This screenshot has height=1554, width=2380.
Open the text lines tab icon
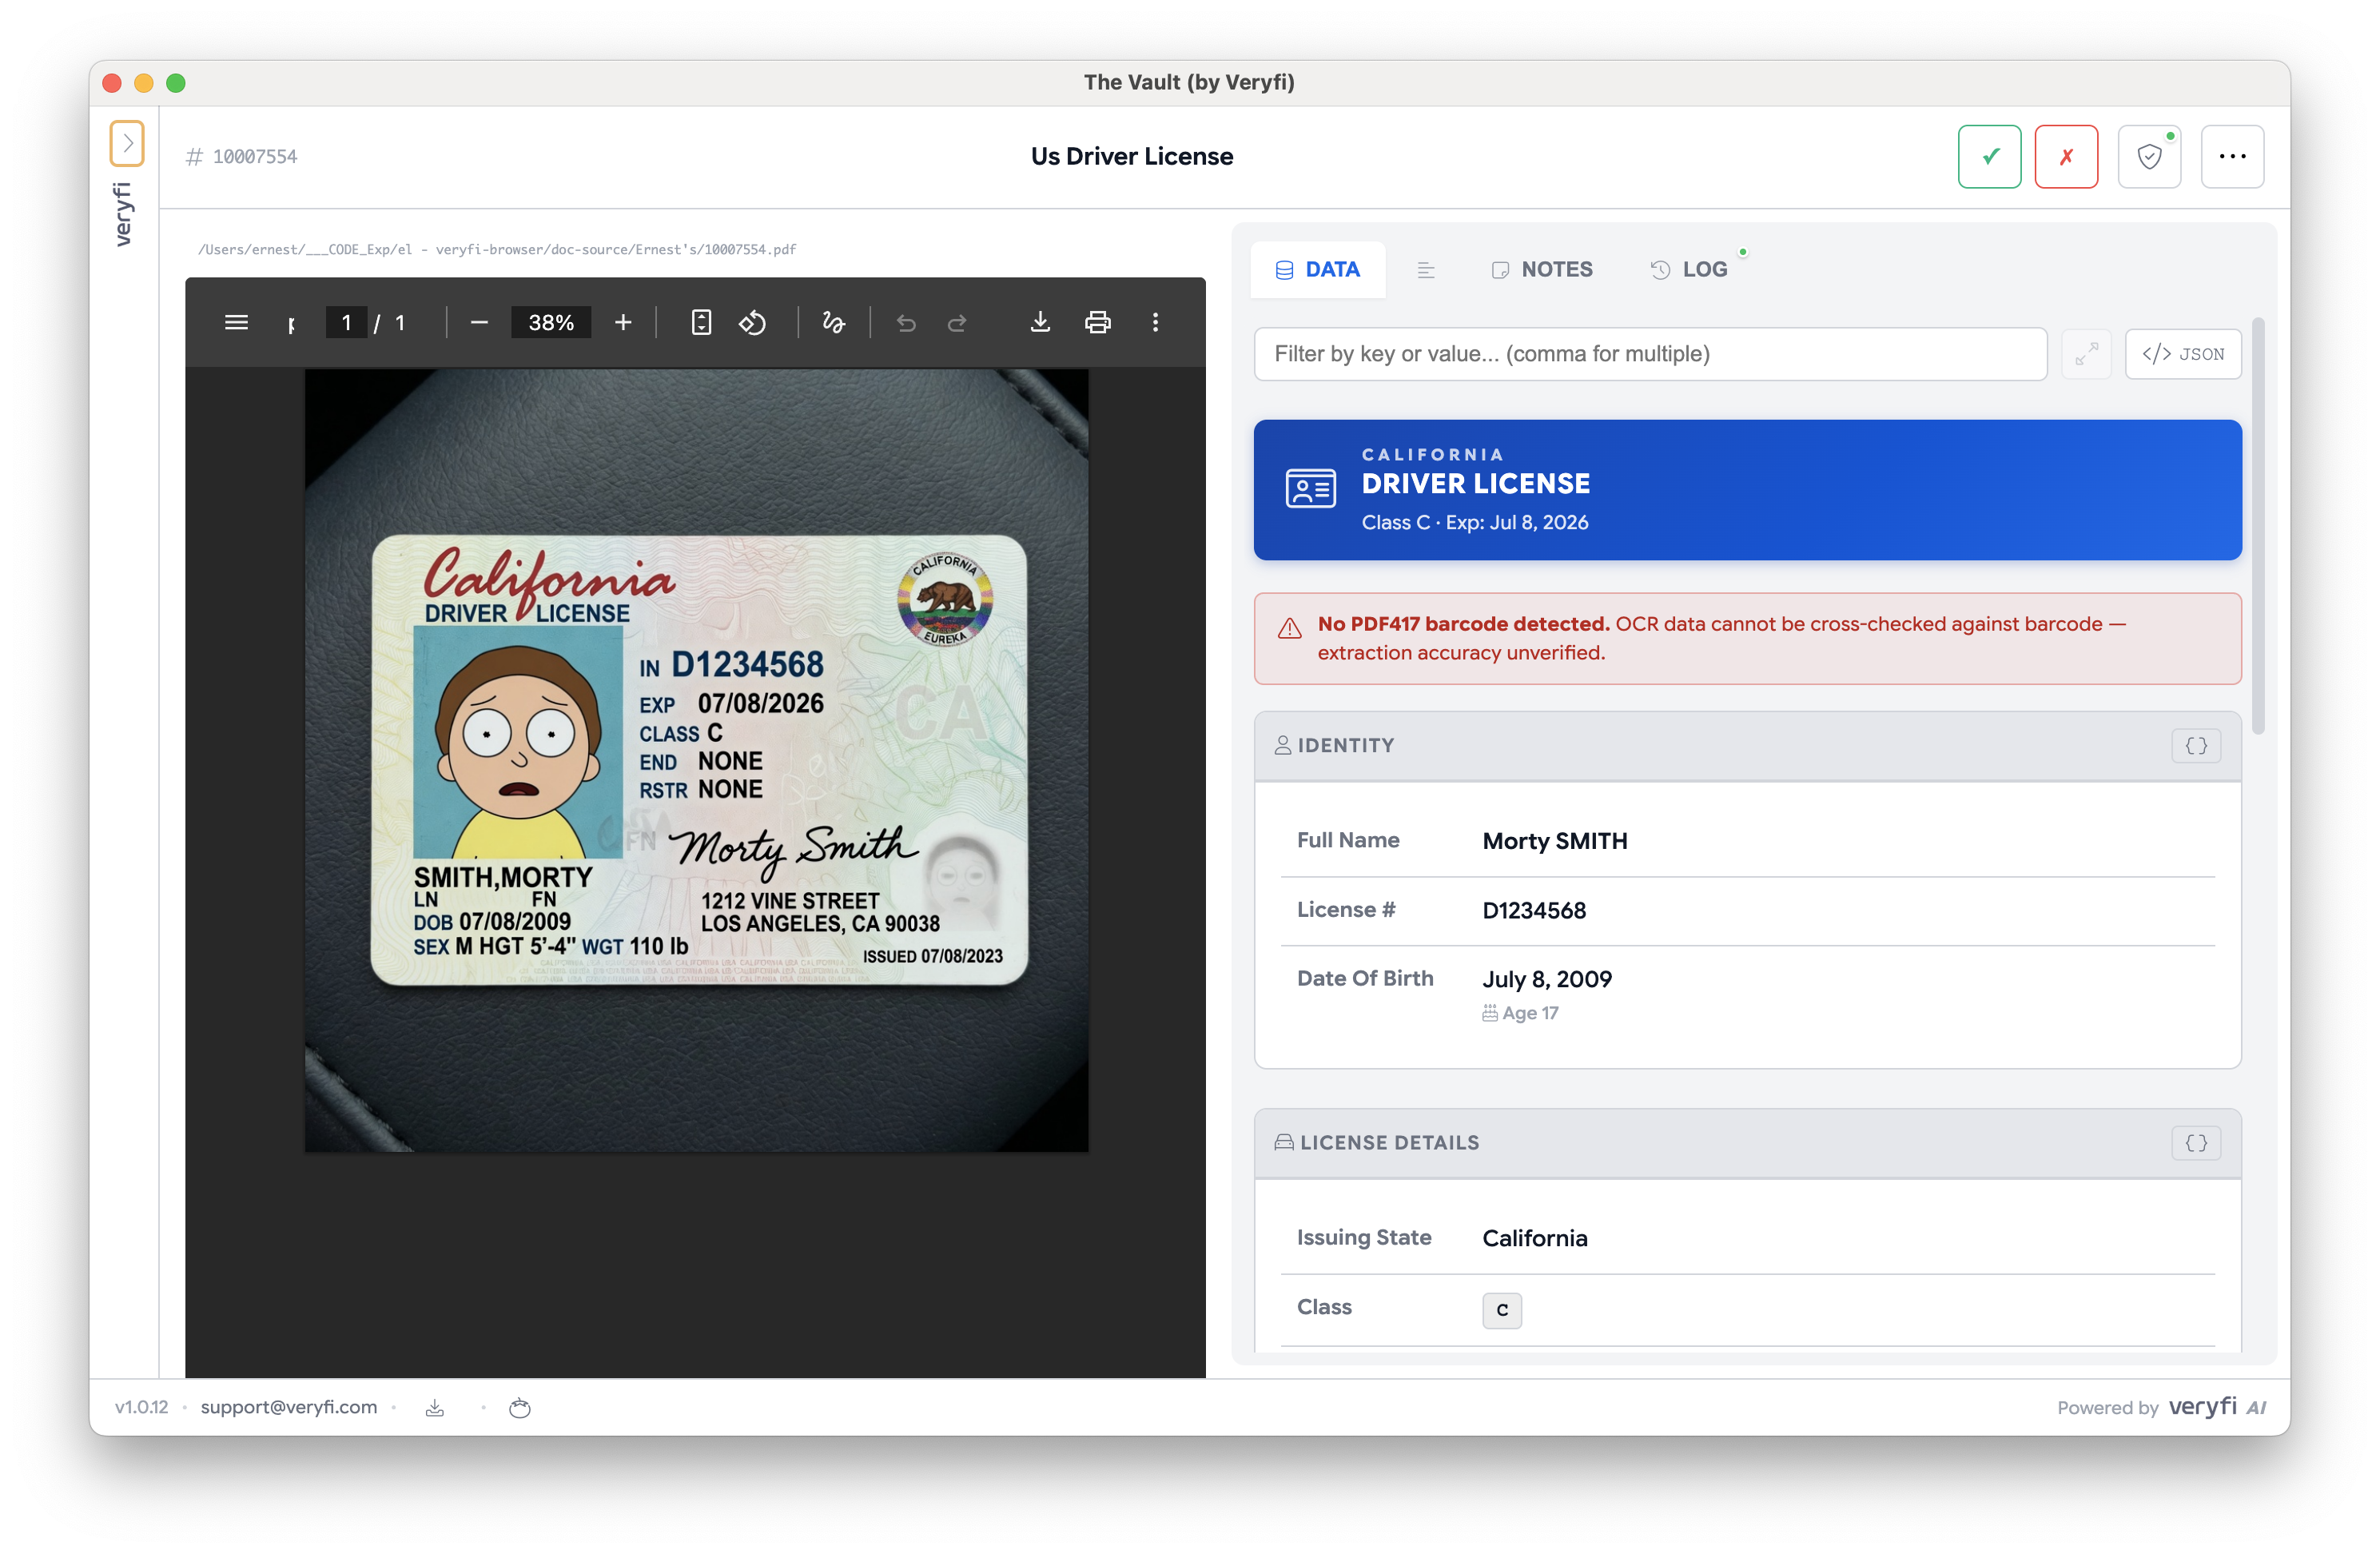(x=1426, y=270)
